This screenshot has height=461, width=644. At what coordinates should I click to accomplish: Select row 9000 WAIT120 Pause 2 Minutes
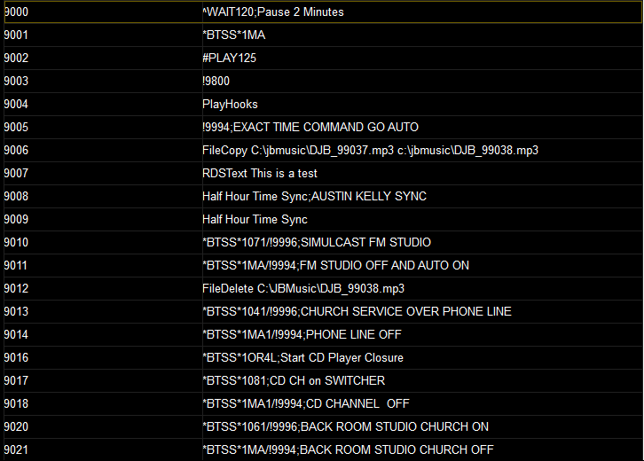(x=323, y=12)
